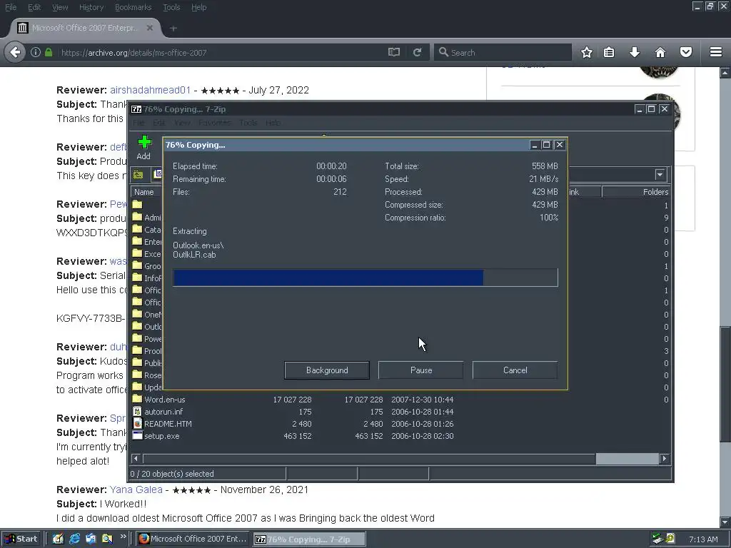Show bookmarks list icon in Firefox toolbar

[x=609, y=52]
